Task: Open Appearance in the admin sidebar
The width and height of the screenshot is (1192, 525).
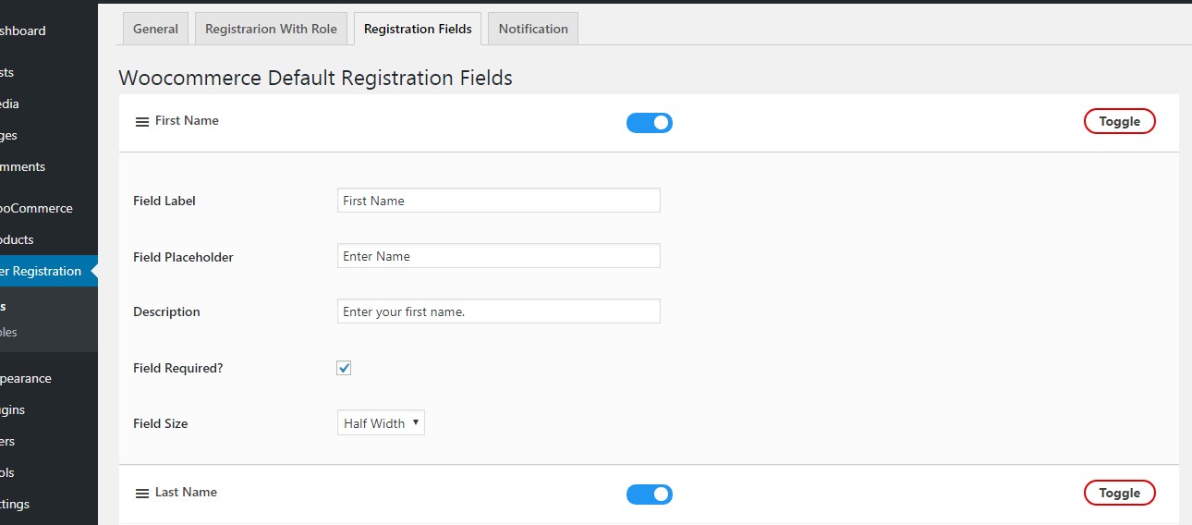Action: pyautogui.click(x=26, y=378)
